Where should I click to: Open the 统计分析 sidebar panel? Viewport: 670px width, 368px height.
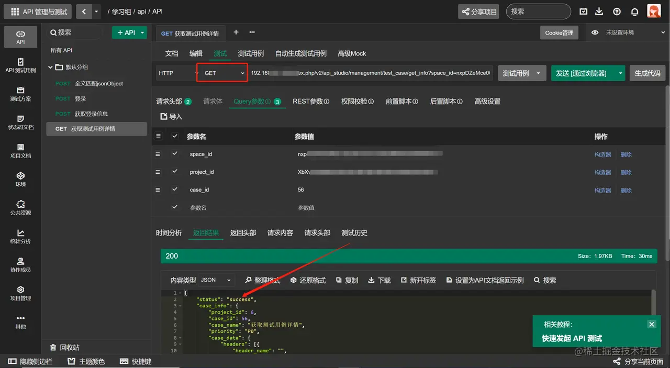coord(20,237)
